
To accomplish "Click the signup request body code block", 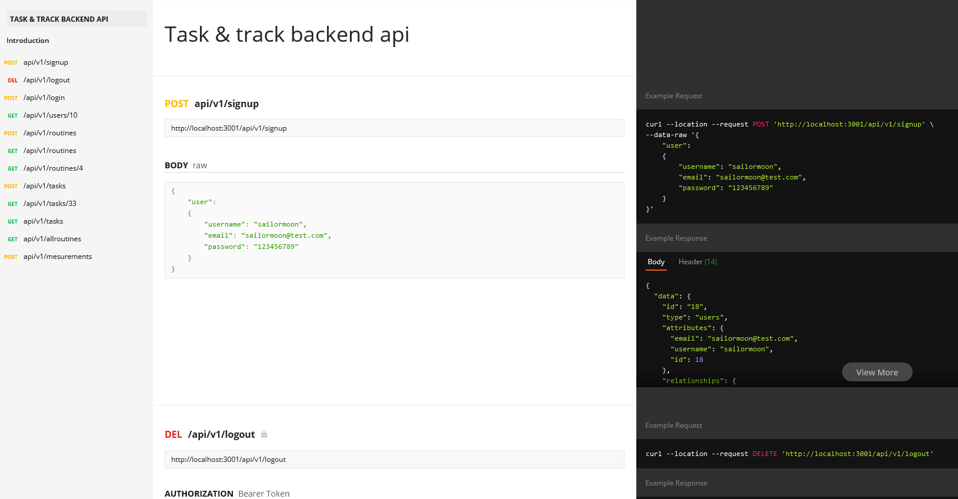I will tap(394, 230).
